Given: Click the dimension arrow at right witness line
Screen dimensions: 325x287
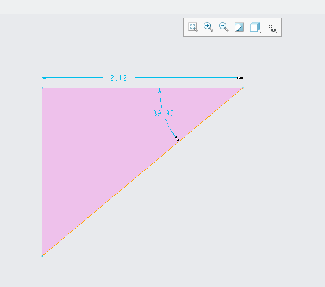Looking at the screenshot, I should coord(240,78).
